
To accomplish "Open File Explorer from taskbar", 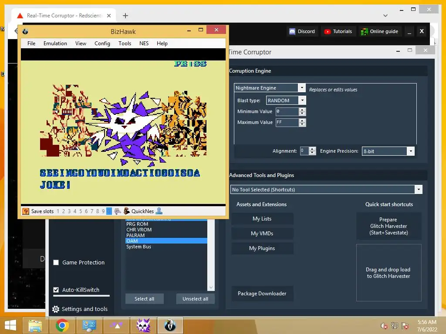I will [x=35, y=325].
